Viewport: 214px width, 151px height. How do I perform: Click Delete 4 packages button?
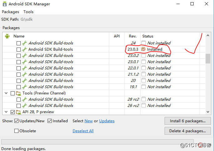point(188,131)
